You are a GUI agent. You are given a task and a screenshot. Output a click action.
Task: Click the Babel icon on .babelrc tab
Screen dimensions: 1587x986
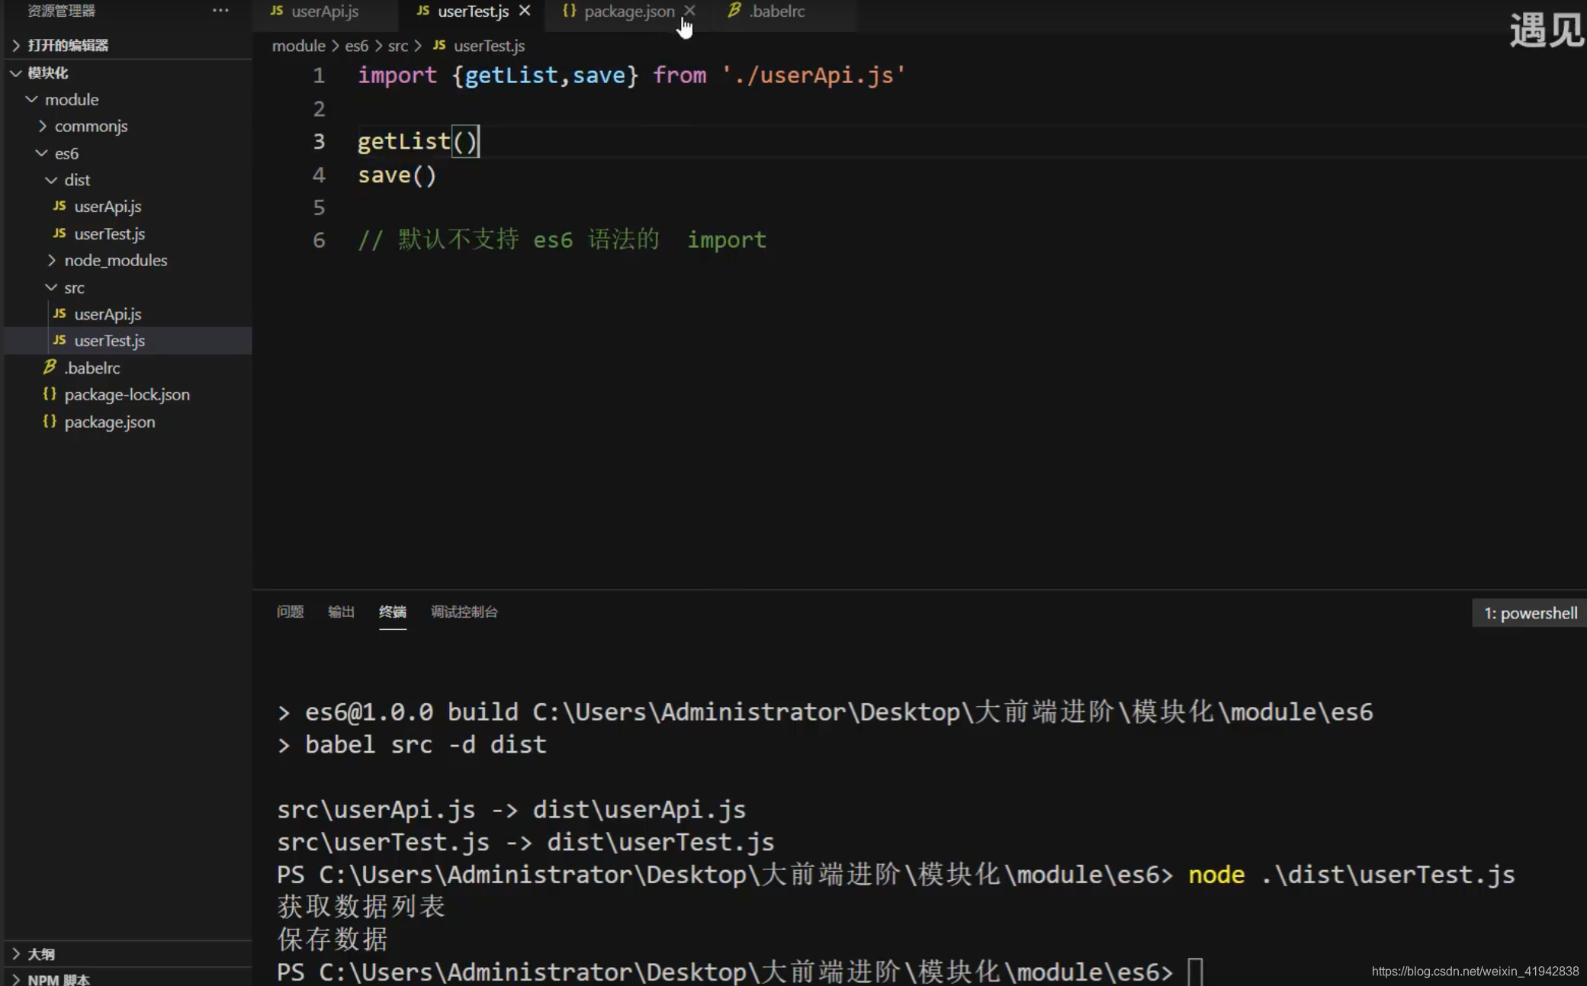pos(734,11)
